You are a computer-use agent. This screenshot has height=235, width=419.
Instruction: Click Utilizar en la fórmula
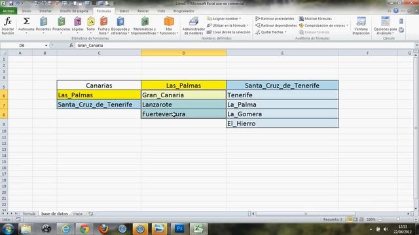pyautogui.click(x=228, y=25)
